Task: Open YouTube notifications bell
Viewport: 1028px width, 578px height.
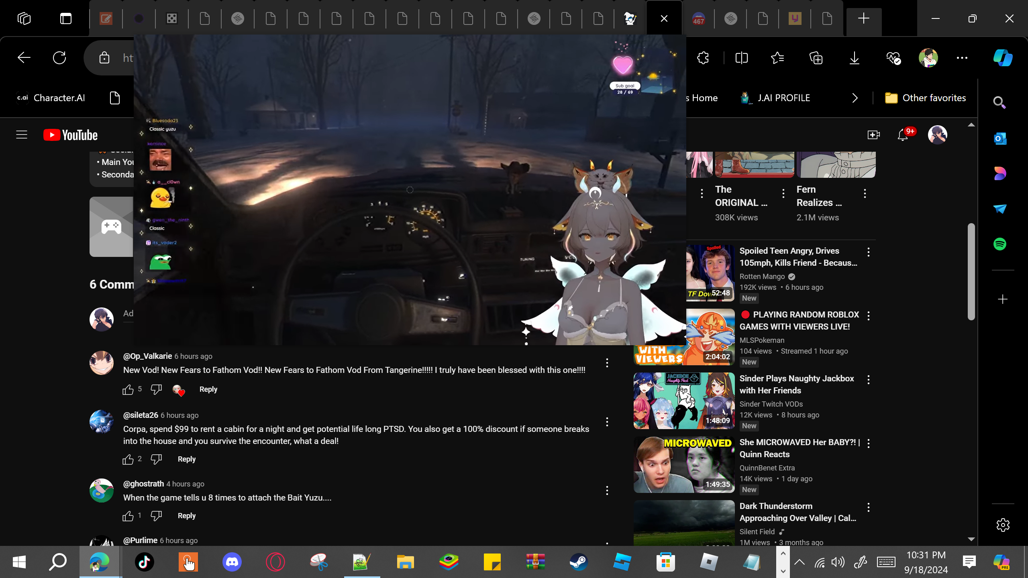Action: (x=903, y=135)
